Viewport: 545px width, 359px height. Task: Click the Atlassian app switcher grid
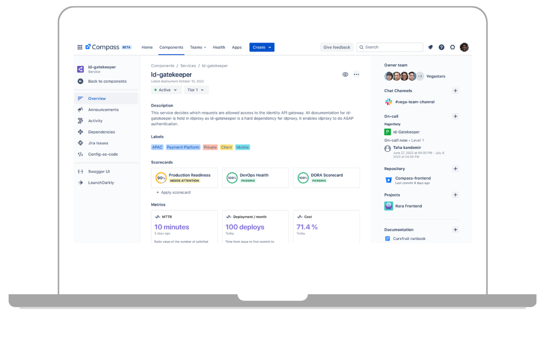(x=79, y=47)
